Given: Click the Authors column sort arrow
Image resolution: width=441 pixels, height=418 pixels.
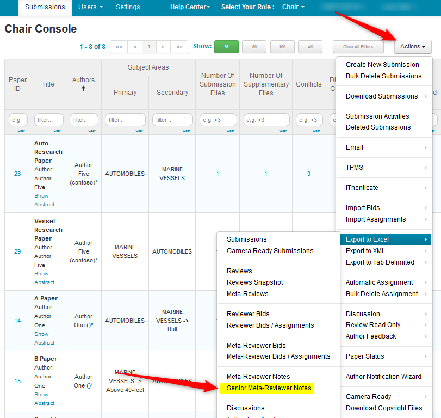Looking at the screenshot, I should tap(83, 89).
